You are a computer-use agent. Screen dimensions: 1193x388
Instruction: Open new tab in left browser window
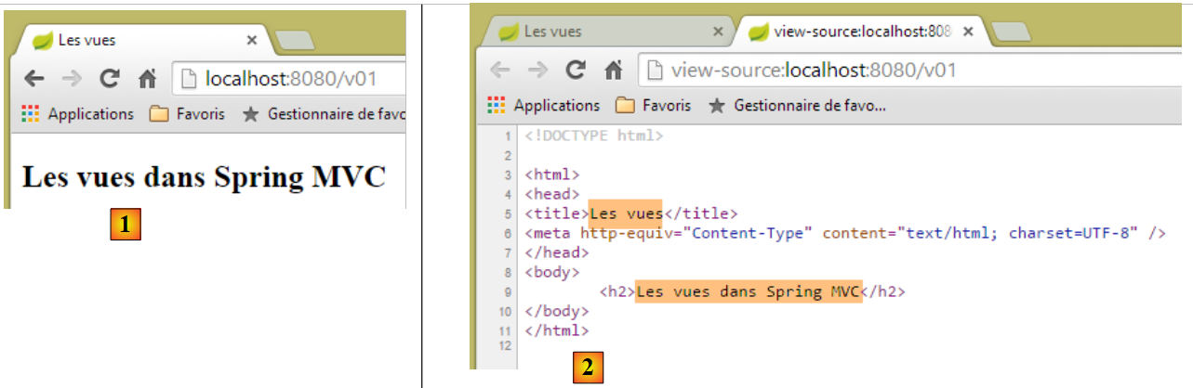pos(296,41)
